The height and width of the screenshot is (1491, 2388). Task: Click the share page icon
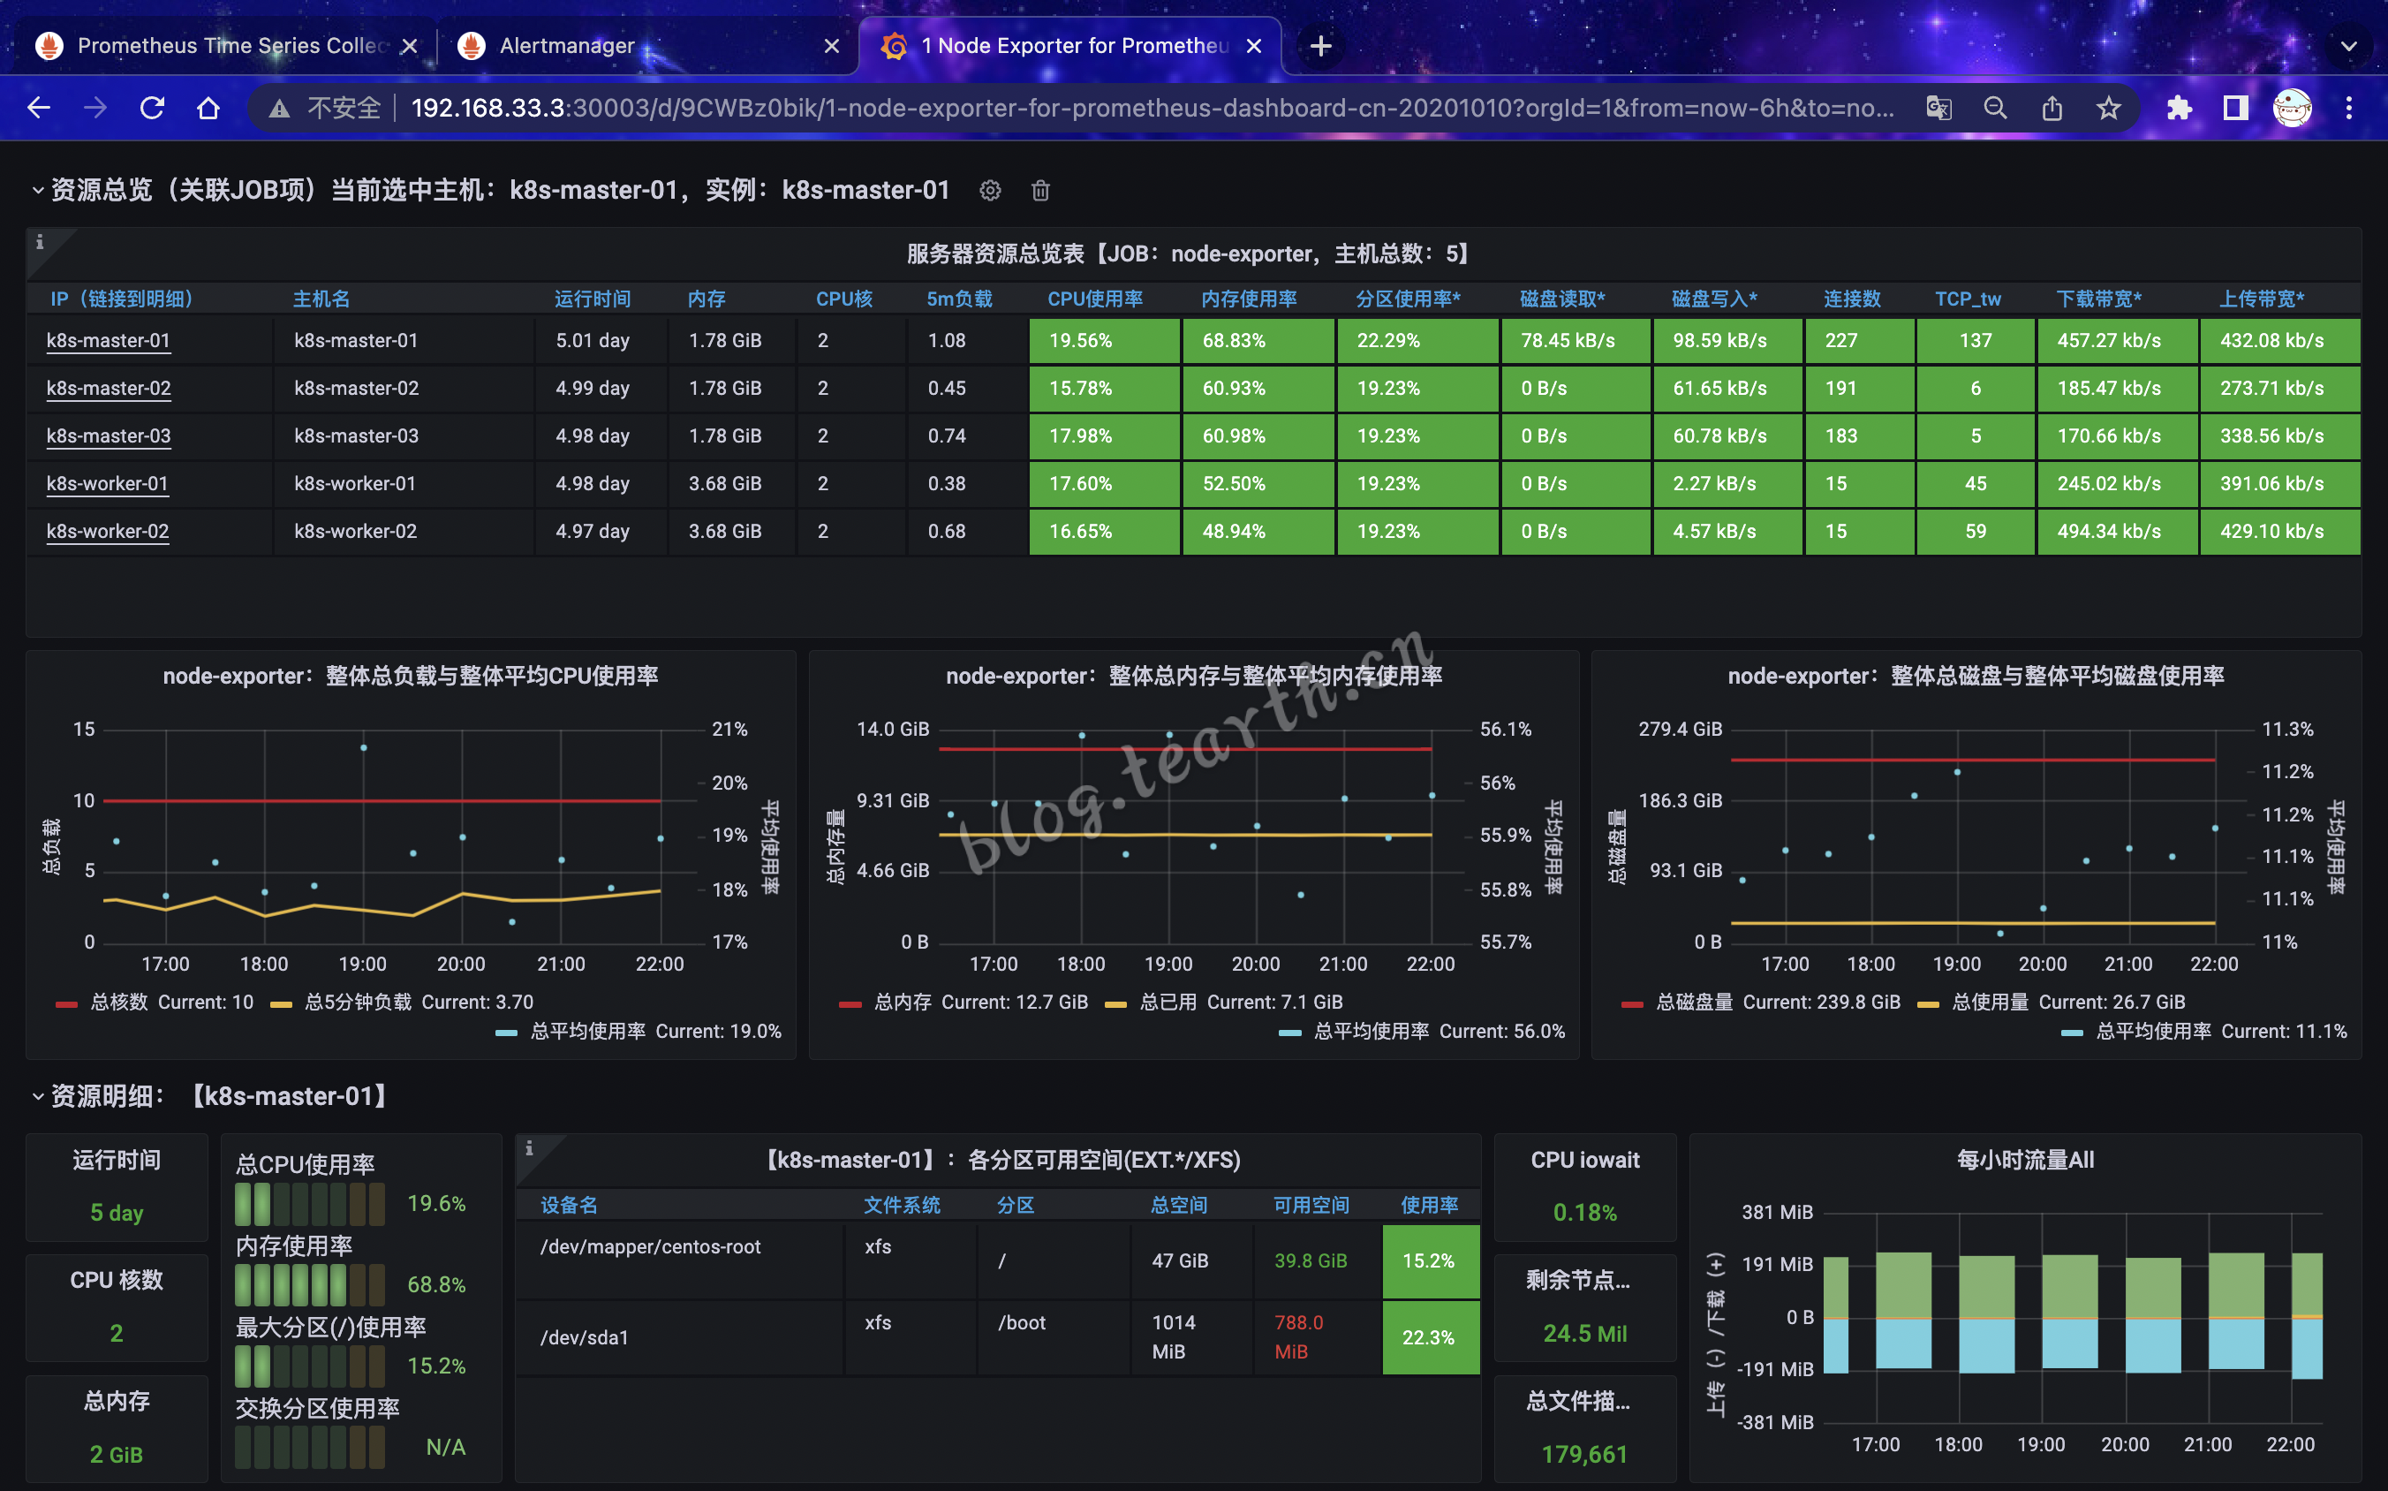pyautogui.click(x=2052, y=108)
